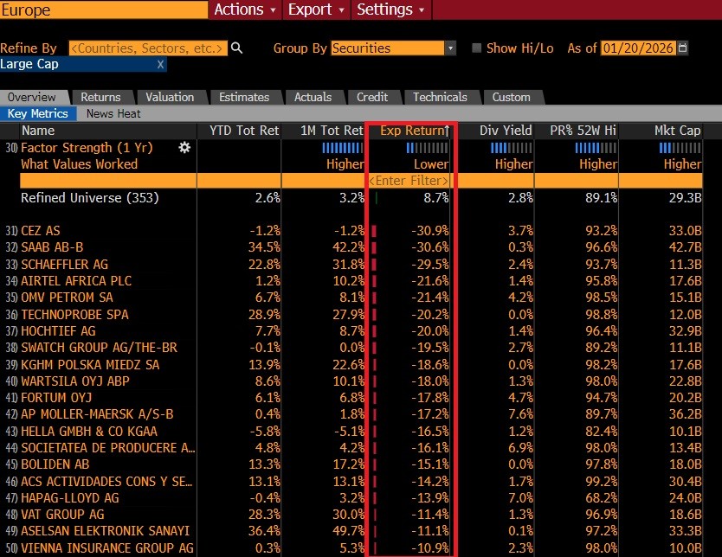Enable the Show Hi/Lo checkbox

pos(476,48)
